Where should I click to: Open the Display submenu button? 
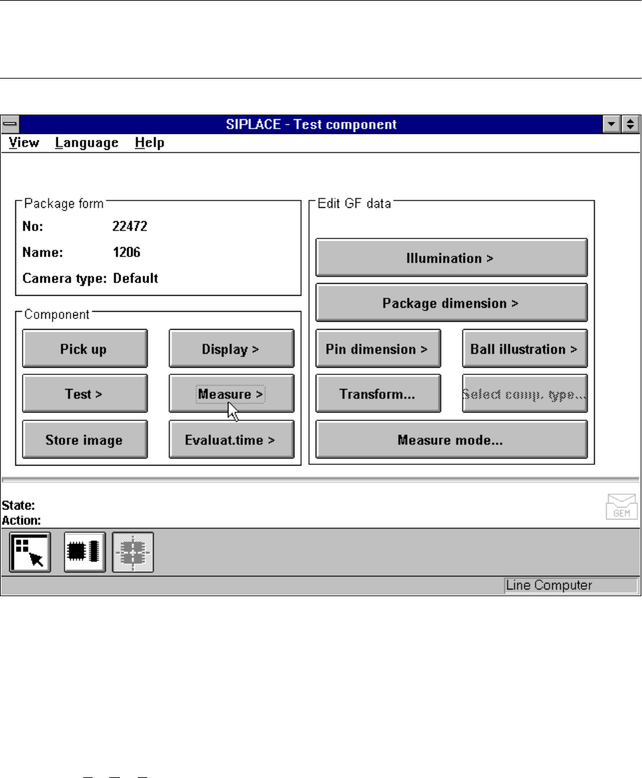click(x=231, y=348)
